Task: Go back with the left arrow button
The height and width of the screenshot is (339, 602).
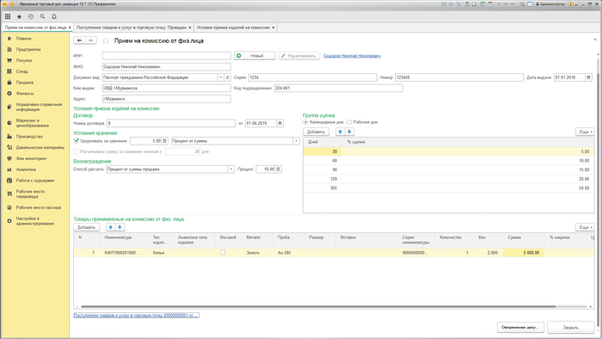Action: 79,40
